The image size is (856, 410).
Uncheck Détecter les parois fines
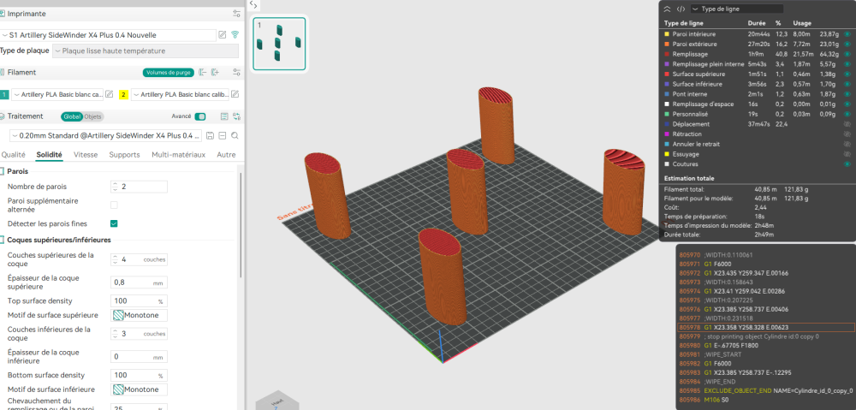[114, 223]
